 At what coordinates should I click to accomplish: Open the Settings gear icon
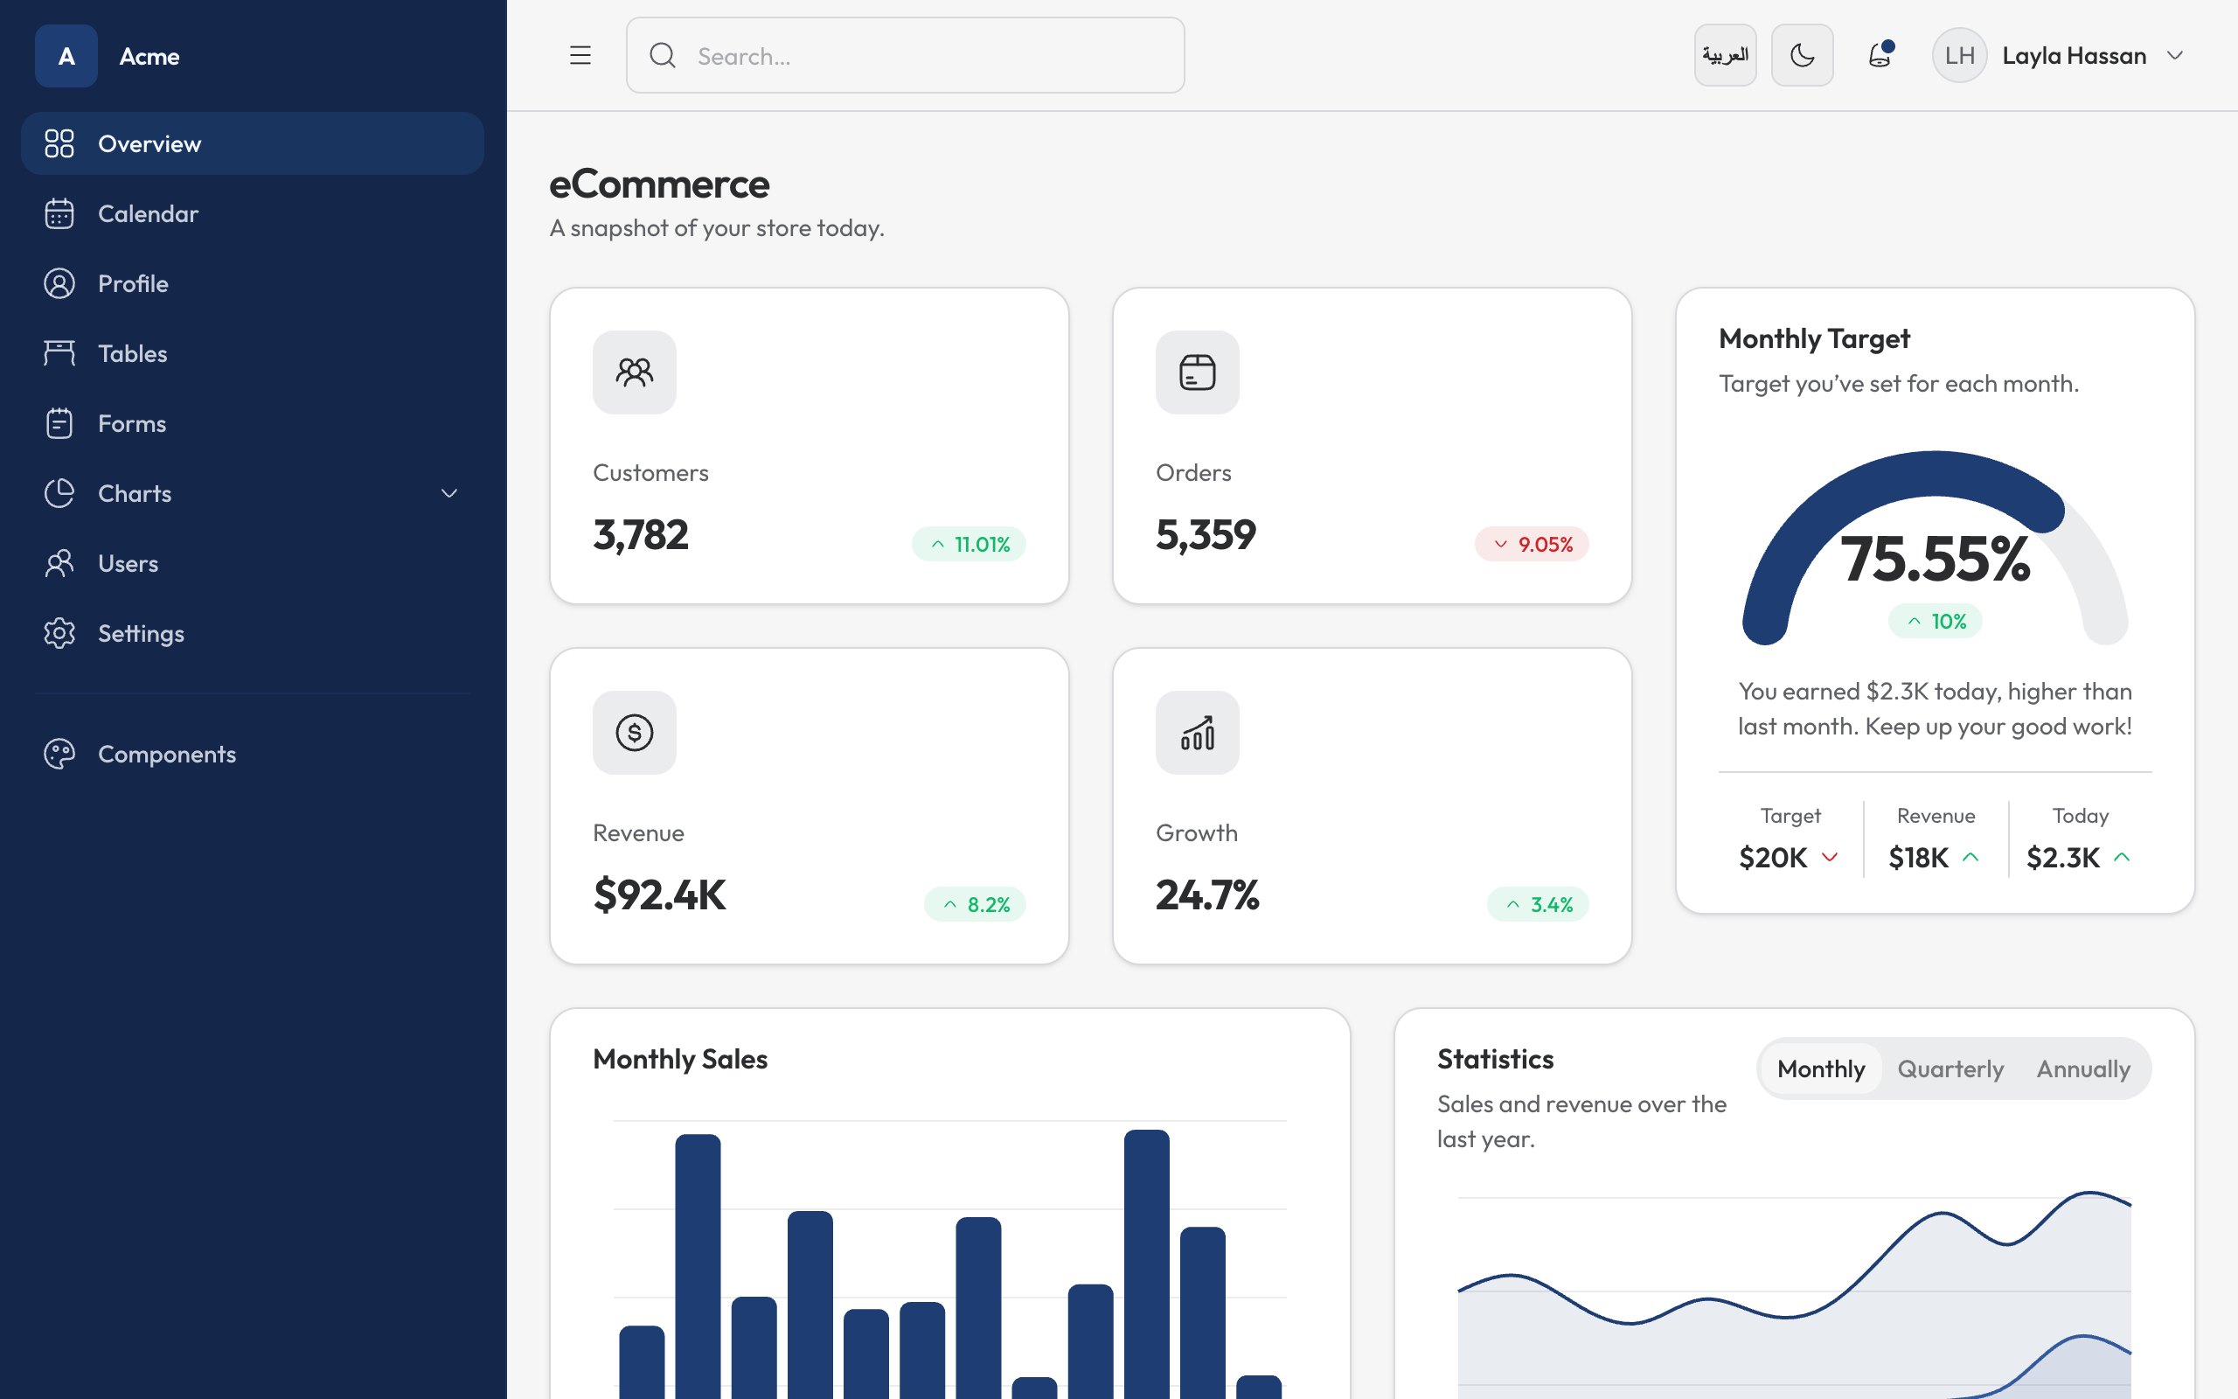click(x=59, y=634)
